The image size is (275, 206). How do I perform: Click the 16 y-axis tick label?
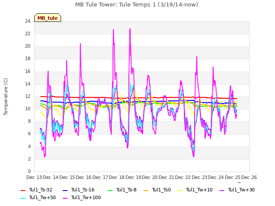(27, 71)
